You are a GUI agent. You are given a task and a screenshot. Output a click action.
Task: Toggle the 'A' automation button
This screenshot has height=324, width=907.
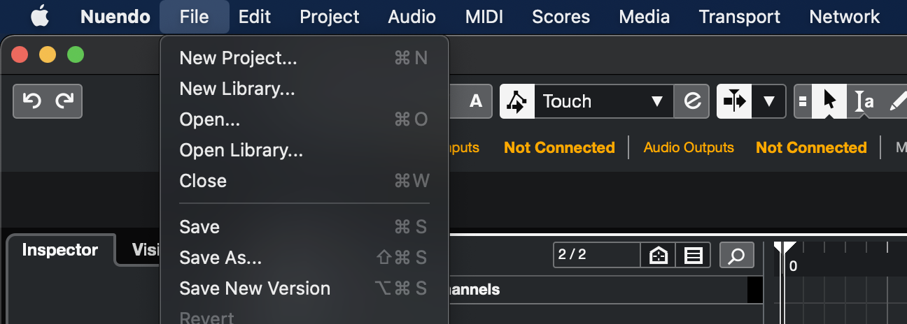476,101
